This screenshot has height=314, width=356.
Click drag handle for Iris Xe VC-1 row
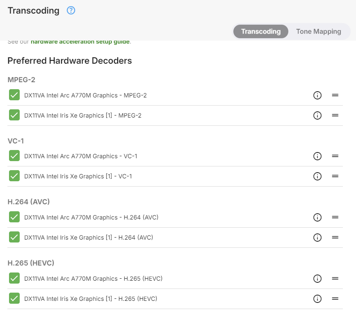(335, 176)
